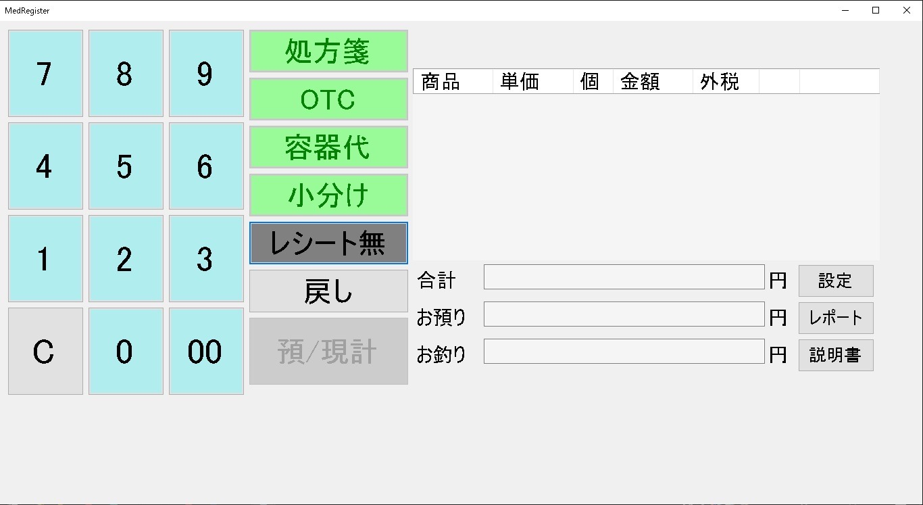Screen dimensions: 923x505
Task: Click the 00 double-zero key
Action: pyautogui.click(x=206, y=351)
